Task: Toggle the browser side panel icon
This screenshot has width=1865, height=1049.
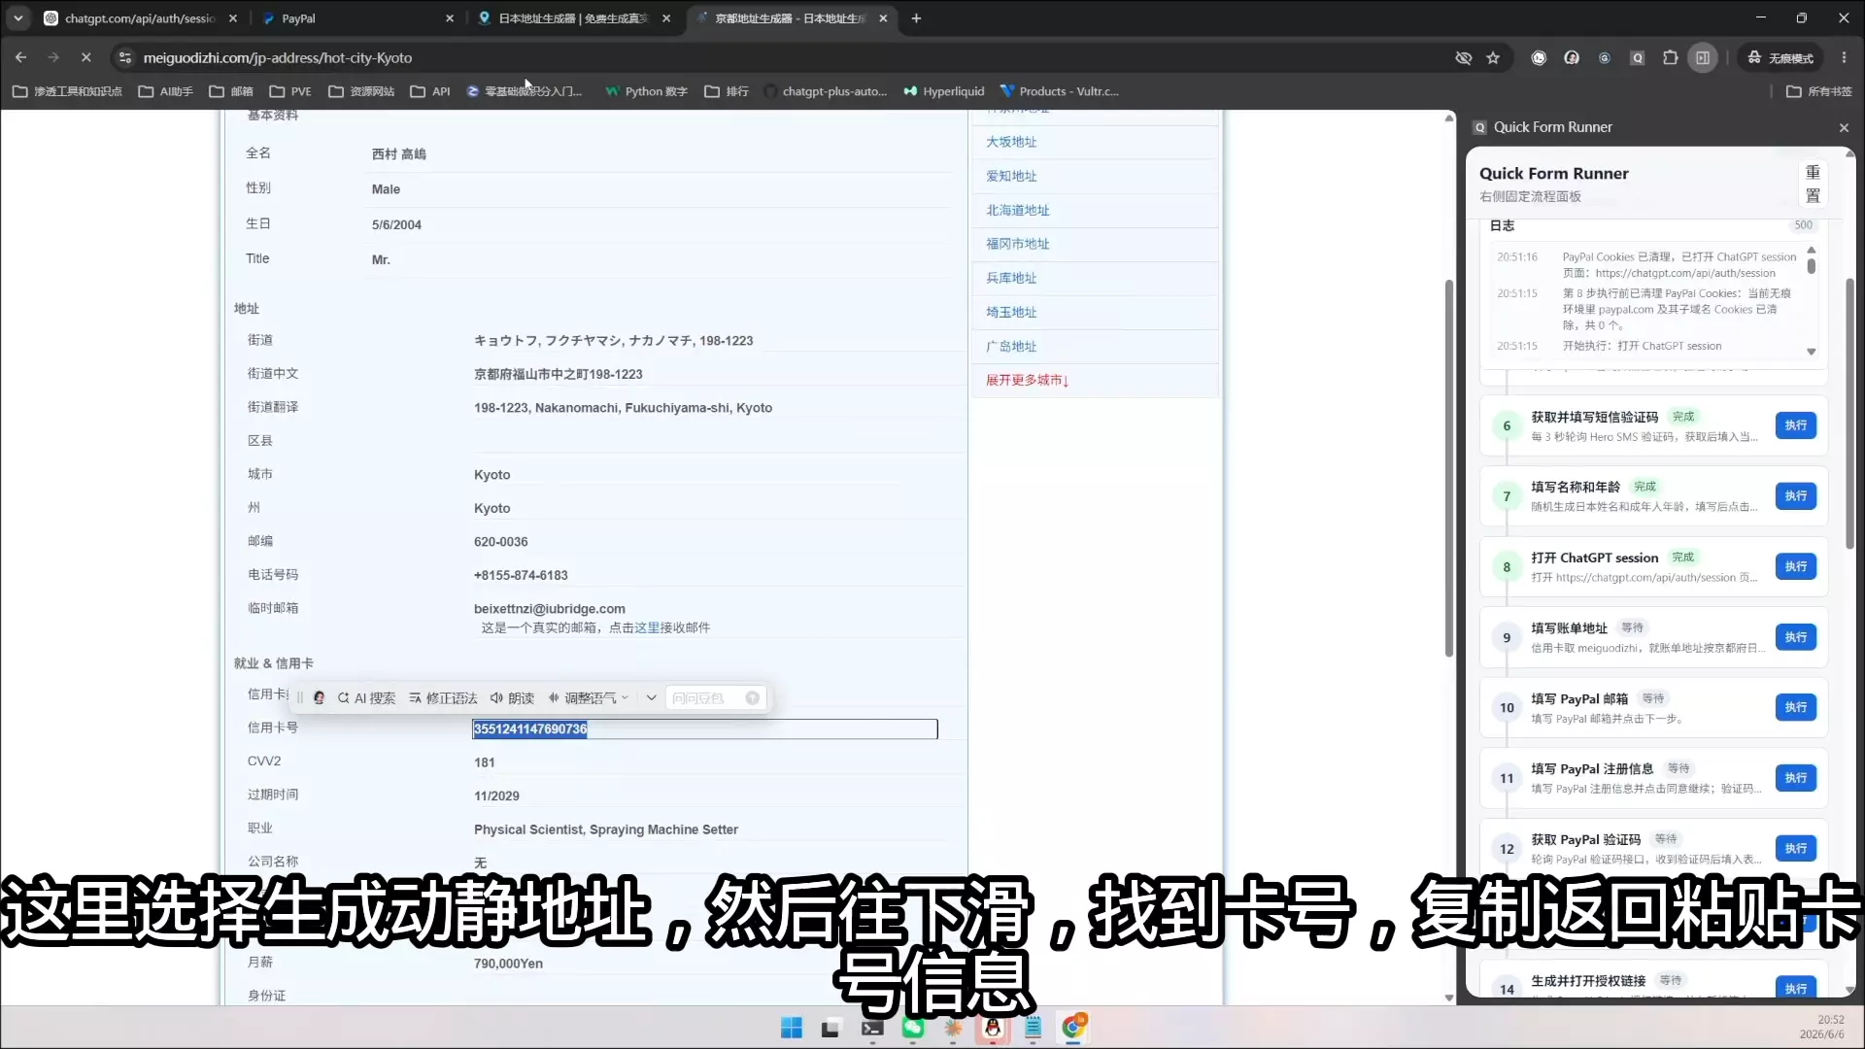Action: (1703, 58)
